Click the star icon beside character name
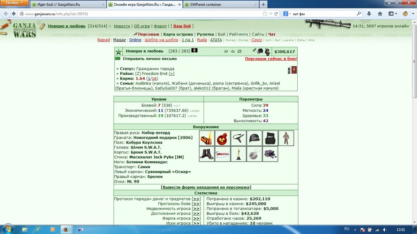This screenshot has width=417, height=234. coord(119,52)
